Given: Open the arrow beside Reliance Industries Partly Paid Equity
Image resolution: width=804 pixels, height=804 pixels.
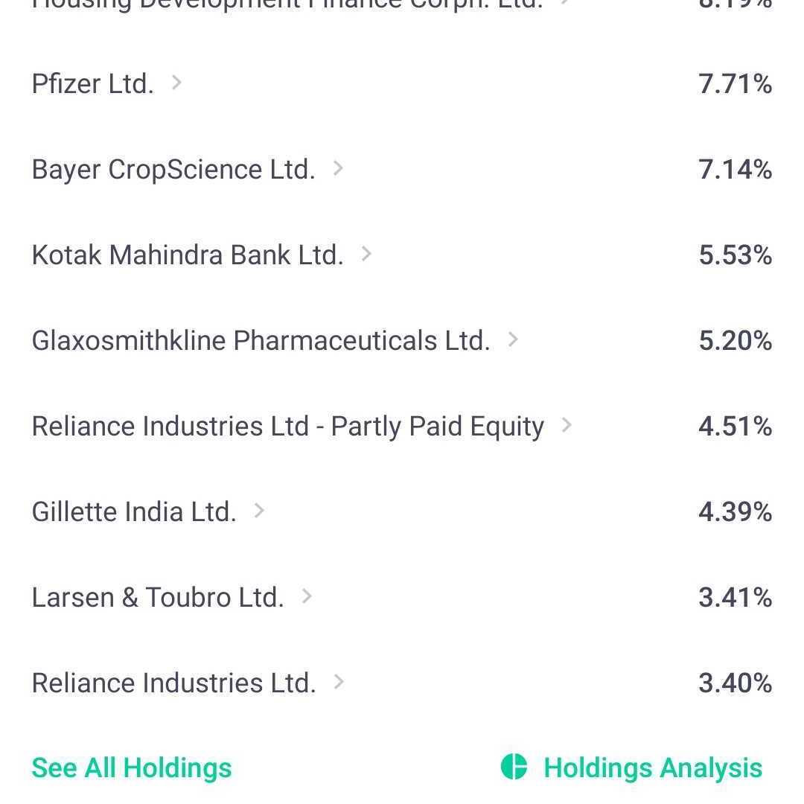Looking at the screenshot, I should pos(567,425).
